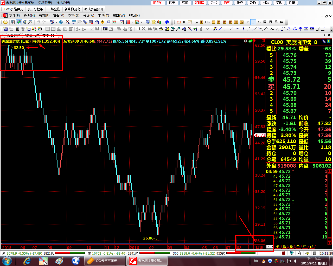Click the horizontal scrollbar below the chart
The width and height of the screenshot is (333, 266).
pyautogui.click(x=127, y=244)
